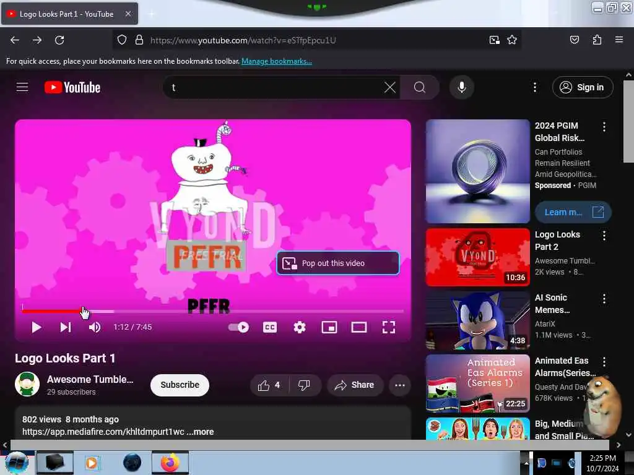Show hidden tray icons arrow
The image size is (634, 475).
coord(526,463)
